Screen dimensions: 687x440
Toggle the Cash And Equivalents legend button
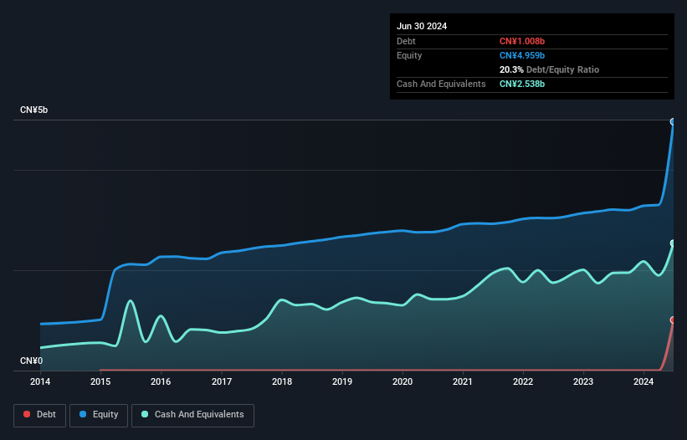(192, 415)
